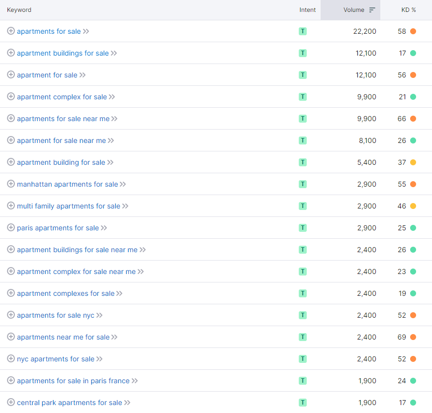Select KD value 69 for 'apartments near me for sale'

click(402, 337)
